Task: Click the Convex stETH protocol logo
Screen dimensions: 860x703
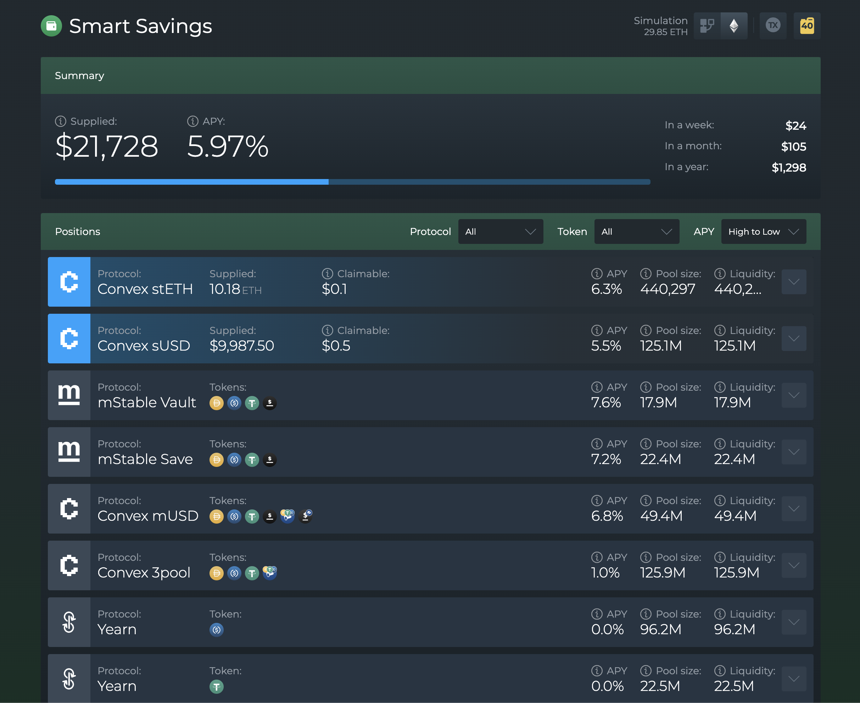Action: tap(69, 282)
